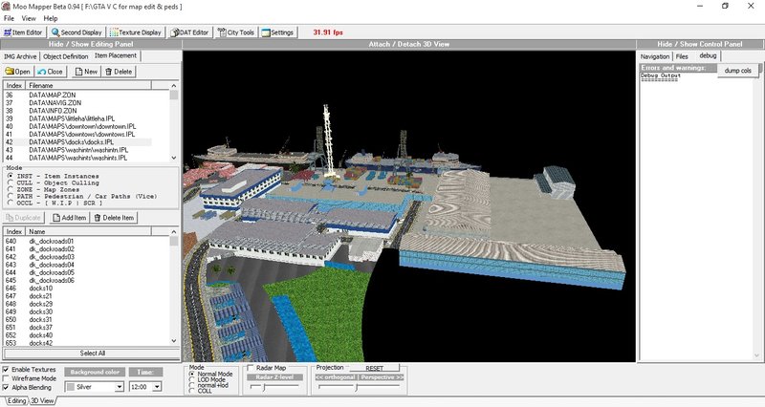Switch to debug tab
The image size is (765, 407).
(708, 56)
